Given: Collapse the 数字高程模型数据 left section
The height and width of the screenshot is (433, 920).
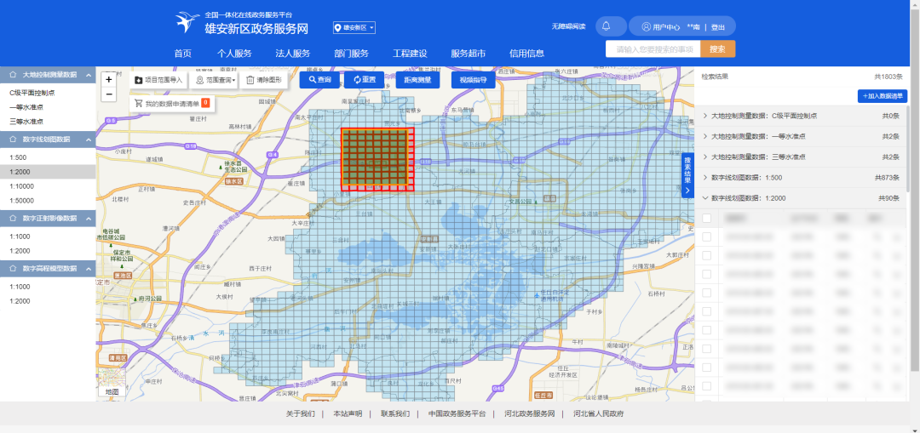Looking at the screenshot, I should (89, 268).
